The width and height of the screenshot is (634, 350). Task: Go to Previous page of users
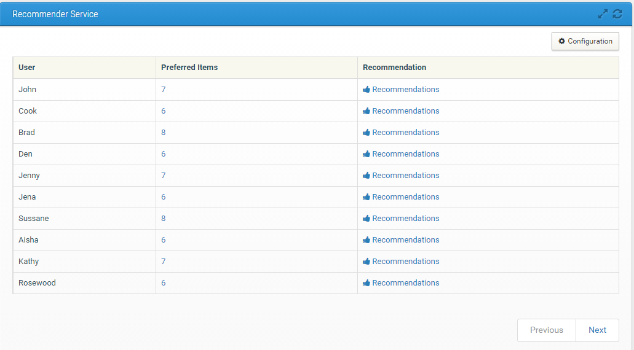point(546,330)
